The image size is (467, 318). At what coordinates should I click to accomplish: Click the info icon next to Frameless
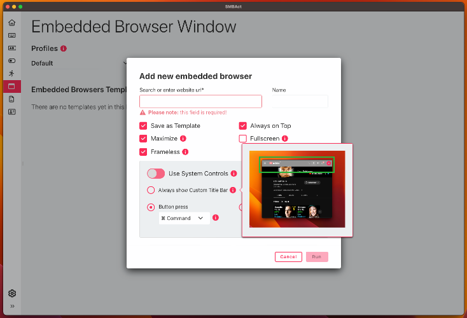click(185, 152)
